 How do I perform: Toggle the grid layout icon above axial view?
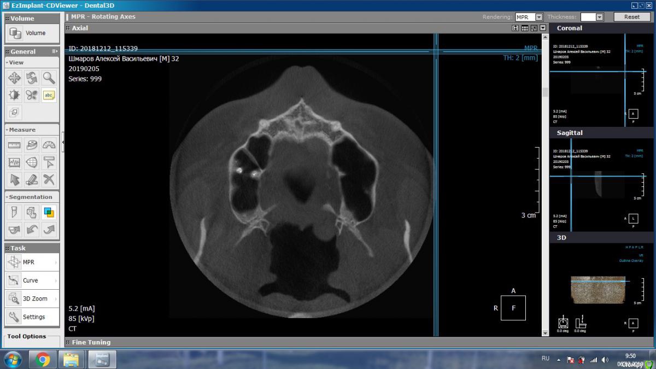tap(524, 28)
